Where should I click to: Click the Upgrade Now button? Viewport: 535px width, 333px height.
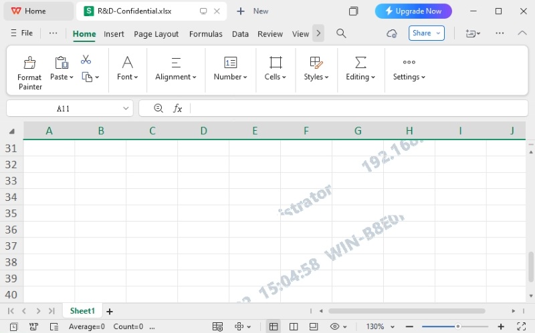(413, 11)
